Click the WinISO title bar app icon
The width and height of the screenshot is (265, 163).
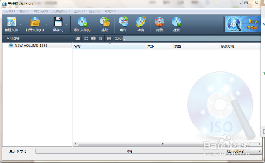[x=4, y=4]
